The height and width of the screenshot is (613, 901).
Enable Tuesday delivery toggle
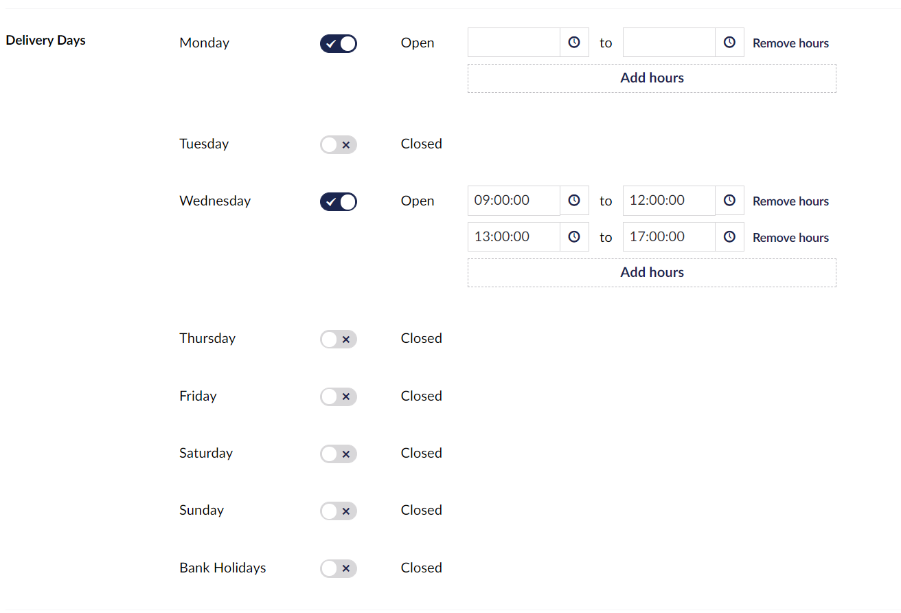pyautogui.click(x=339, y=145)
